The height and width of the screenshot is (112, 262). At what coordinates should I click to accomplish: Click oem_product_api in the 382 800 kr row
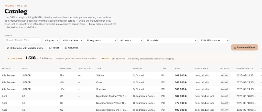(204, 96)
